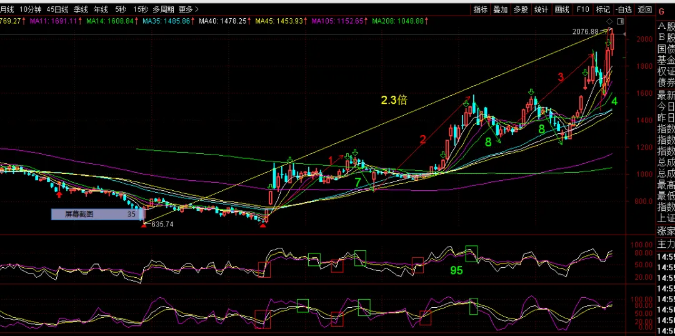Toggle the -自选 watchlist button

pos(624,9)
